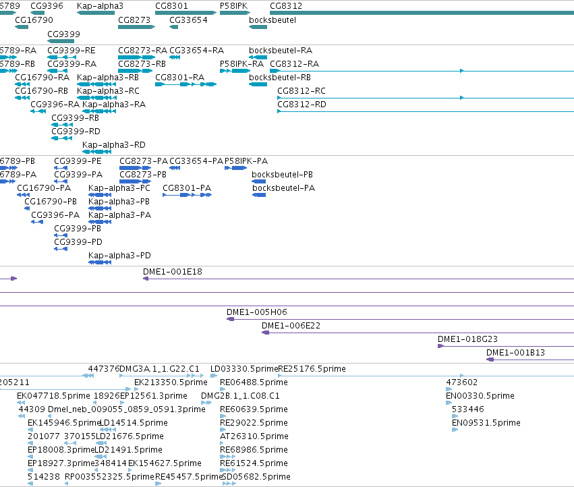Select transcript Kap-alpha3-RD
The height and width of the screenshot is (487, 574).
coord(113,145)
